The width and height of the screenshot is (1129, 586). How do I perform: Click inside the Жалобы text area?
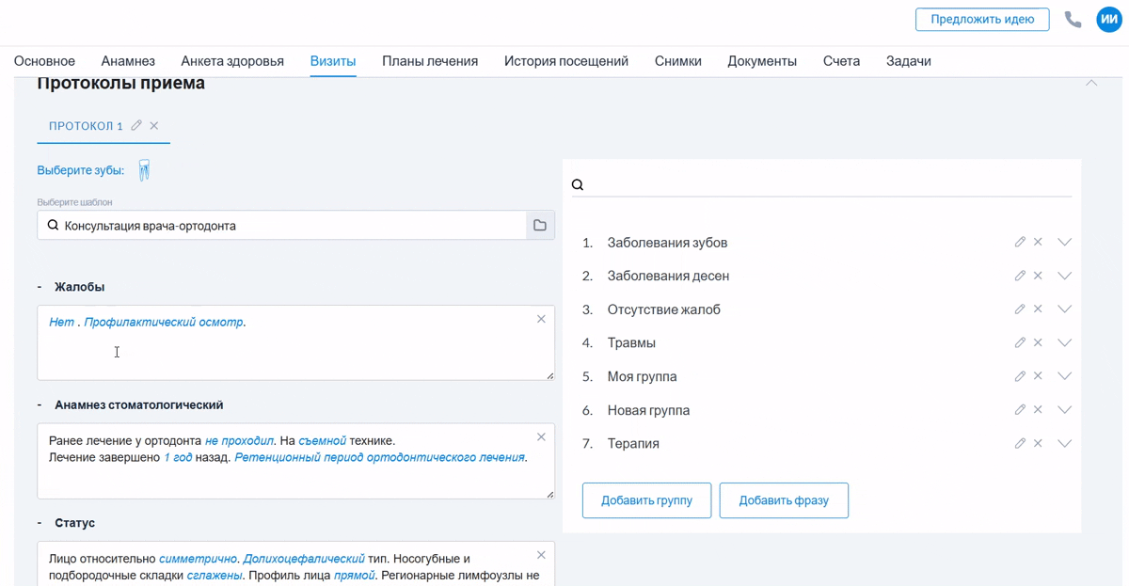click(x=295, y=342)
